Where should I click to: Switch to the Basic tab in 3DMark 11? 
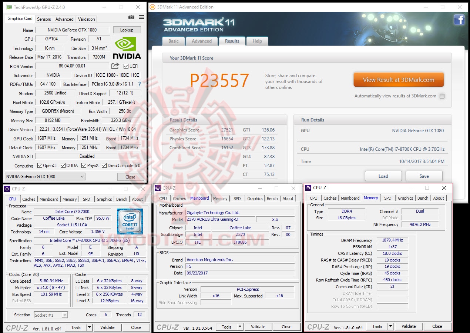coord(174,41)
